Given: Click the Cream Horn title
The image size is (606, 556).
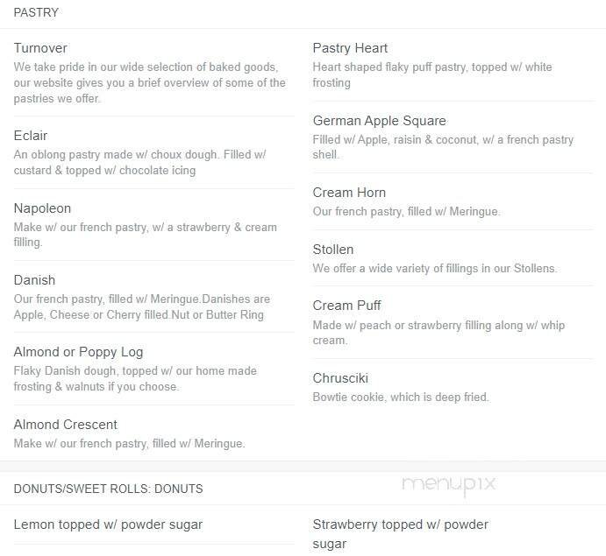Looking at the screenshot, I should pos(349,193).
